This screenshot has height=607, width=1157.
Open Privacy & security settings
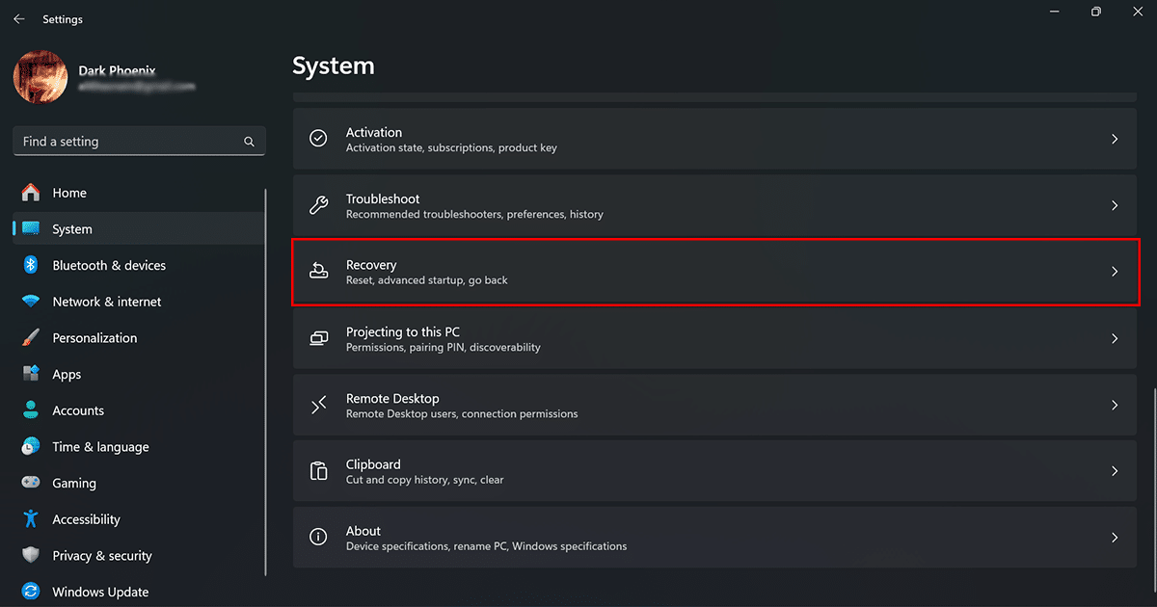pyautogui.click(x=102, y=555)
